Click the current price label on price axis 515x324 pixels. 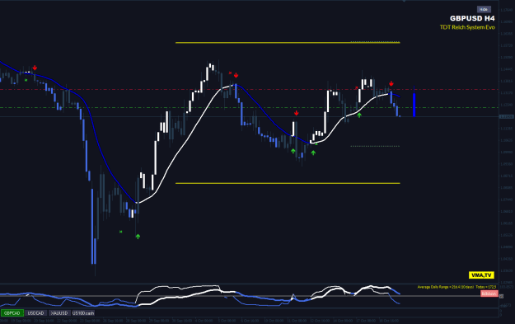(506, 116)
